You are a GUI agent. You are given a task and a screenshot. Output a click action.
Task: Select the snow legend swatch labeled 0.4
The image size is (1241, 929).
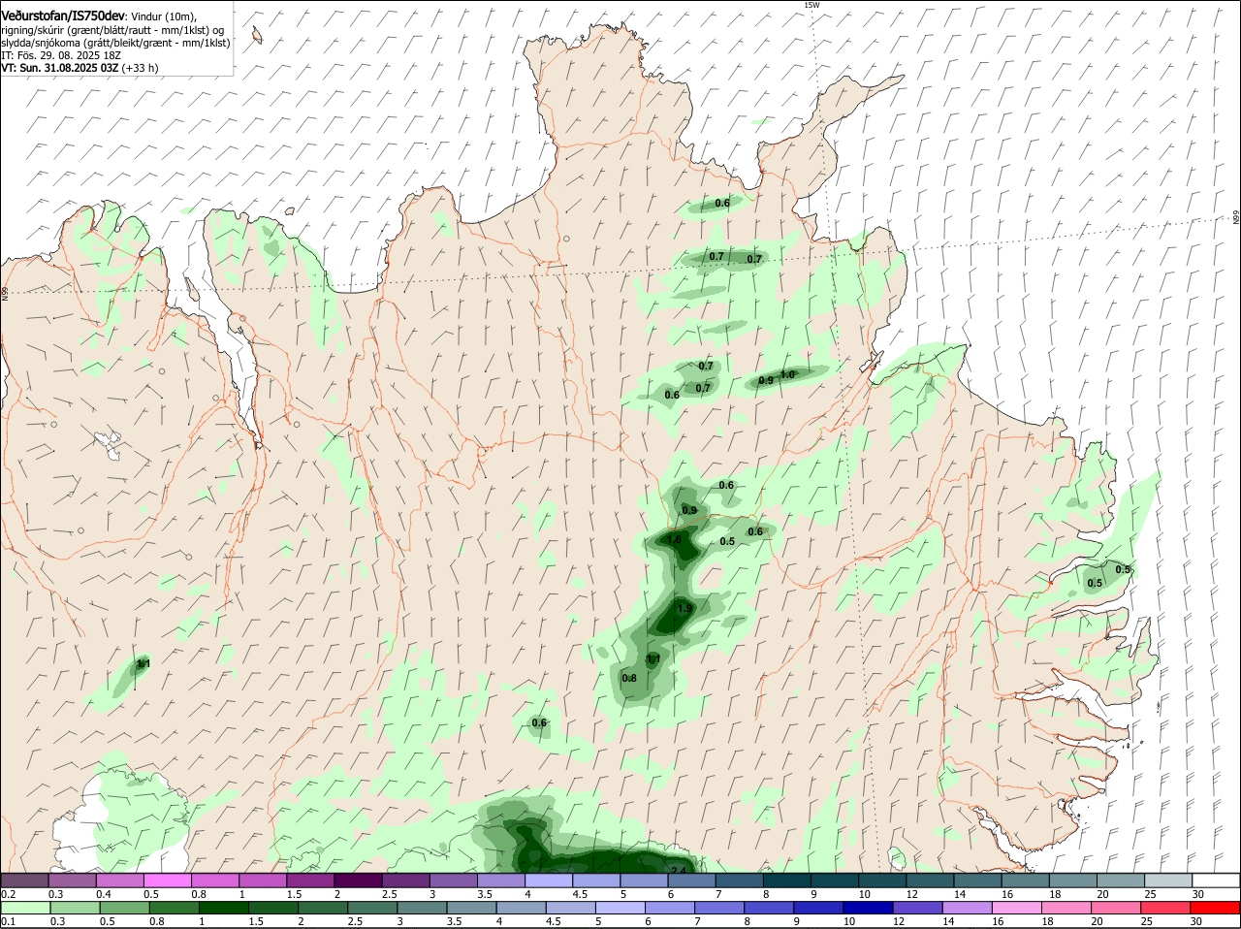[119, 880]
